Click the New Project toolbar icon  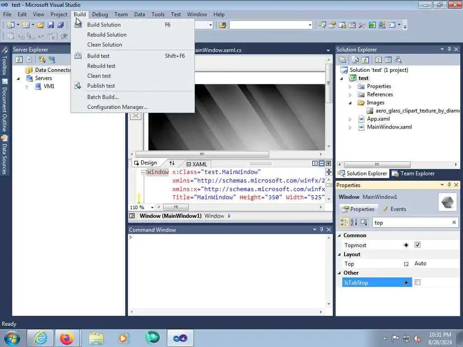11,25
